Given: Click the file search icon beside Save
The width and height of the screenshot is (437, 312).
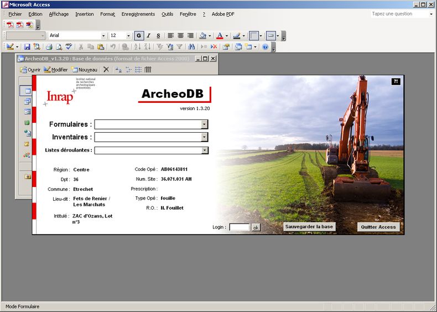Looking at the screenshot, I should [37, 47].
